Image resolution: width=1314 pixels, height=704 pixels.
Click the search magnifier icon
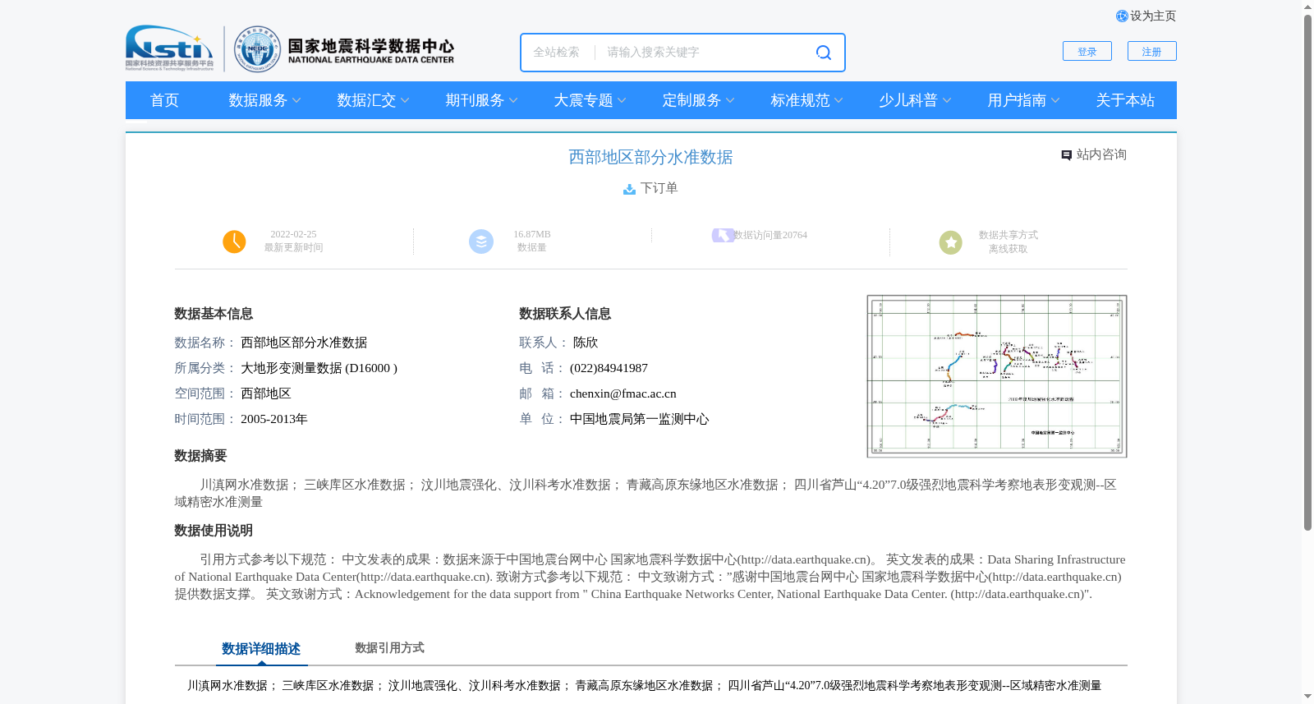click(823, 53)
